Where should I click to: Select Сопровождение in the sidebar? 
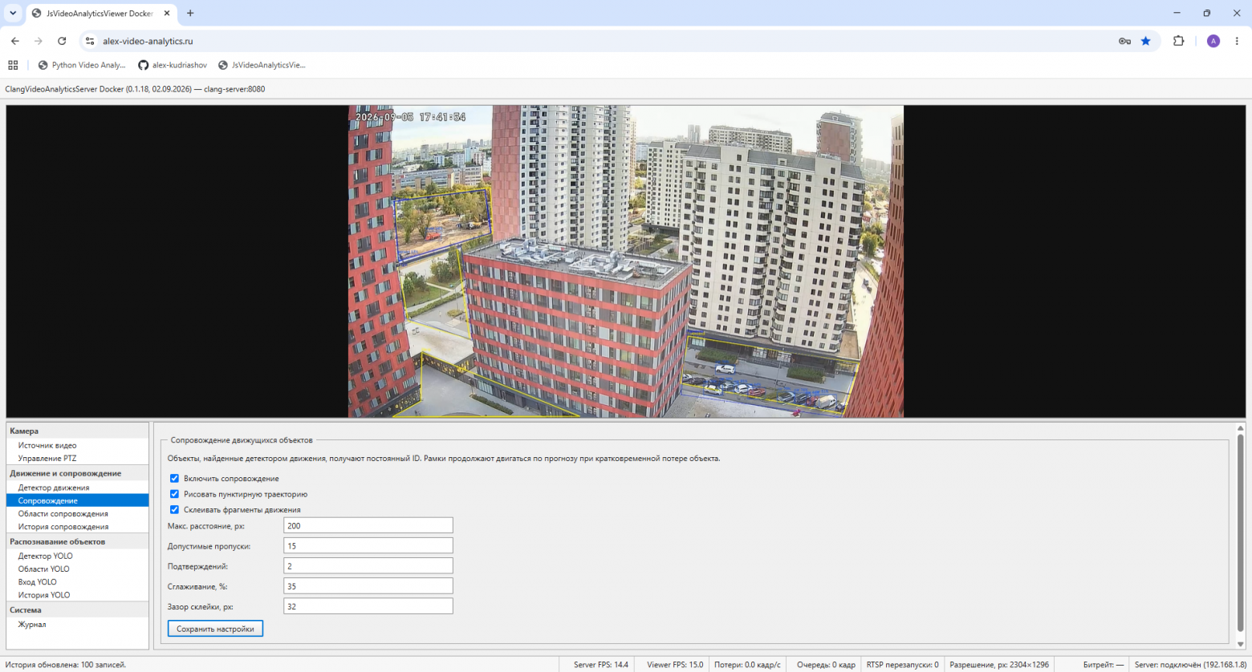(77, 500)
